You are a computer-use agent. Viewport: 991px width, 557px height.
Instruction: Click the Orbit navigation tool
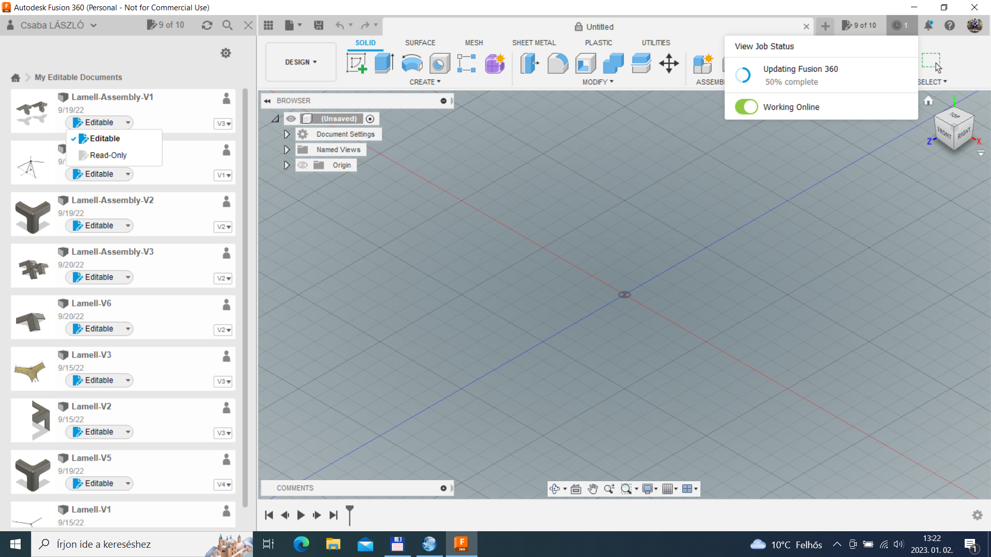coord(555,489)
